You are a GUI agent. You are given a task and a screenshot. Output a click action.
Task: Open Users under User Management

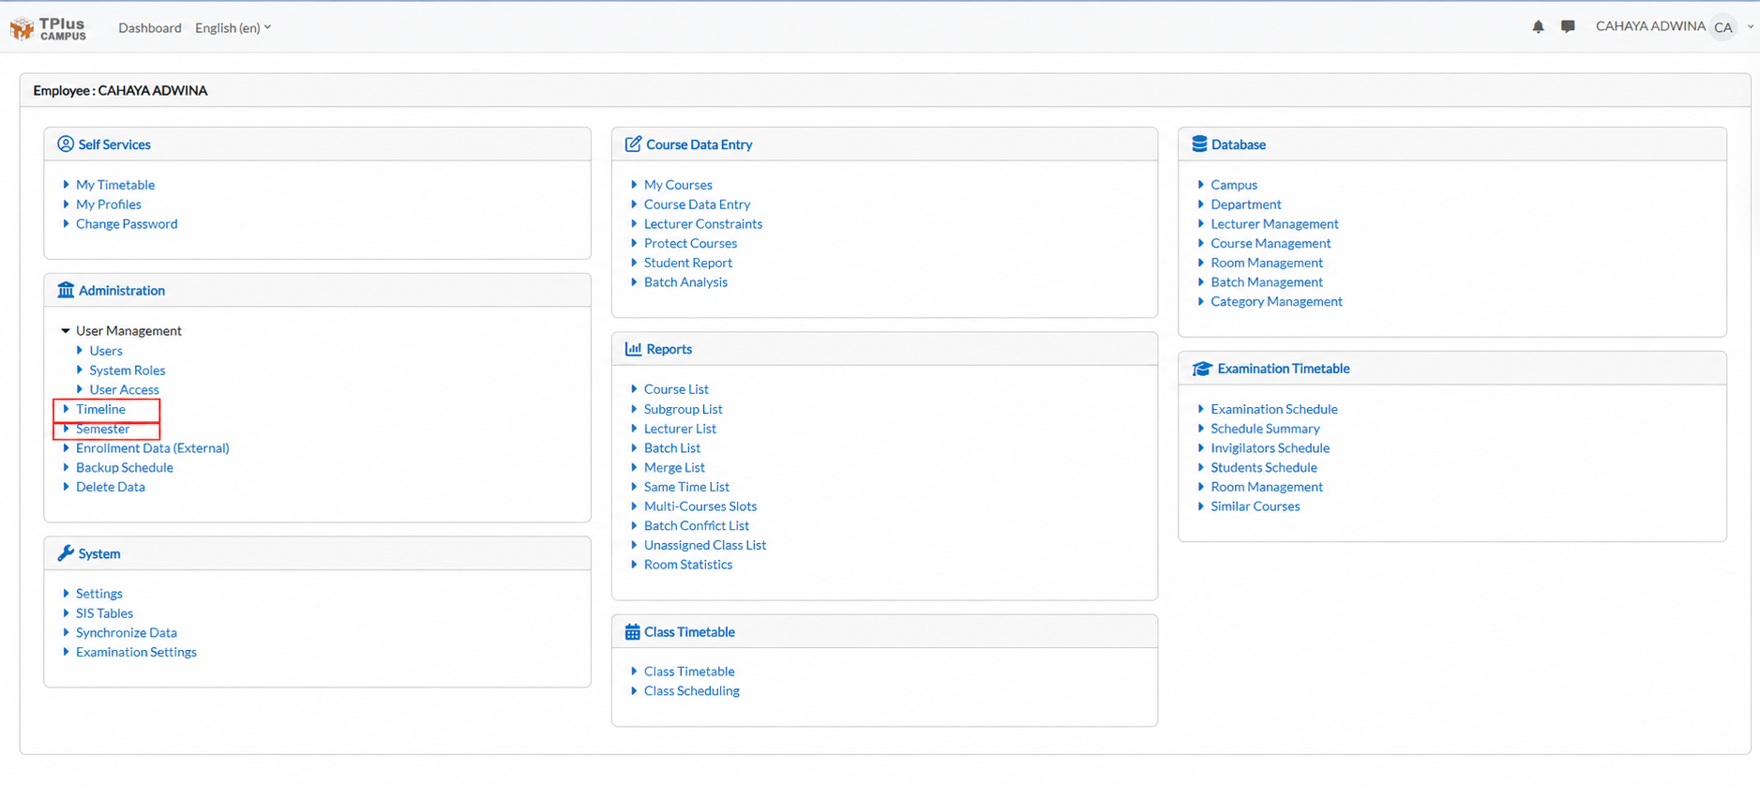tap(106, 351)
